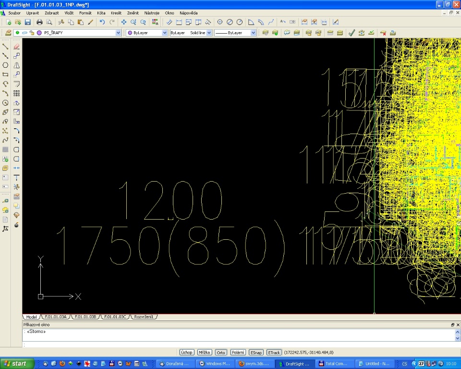Open the Nástroje menu
This screenshot has width=461, height=369.
152,13
